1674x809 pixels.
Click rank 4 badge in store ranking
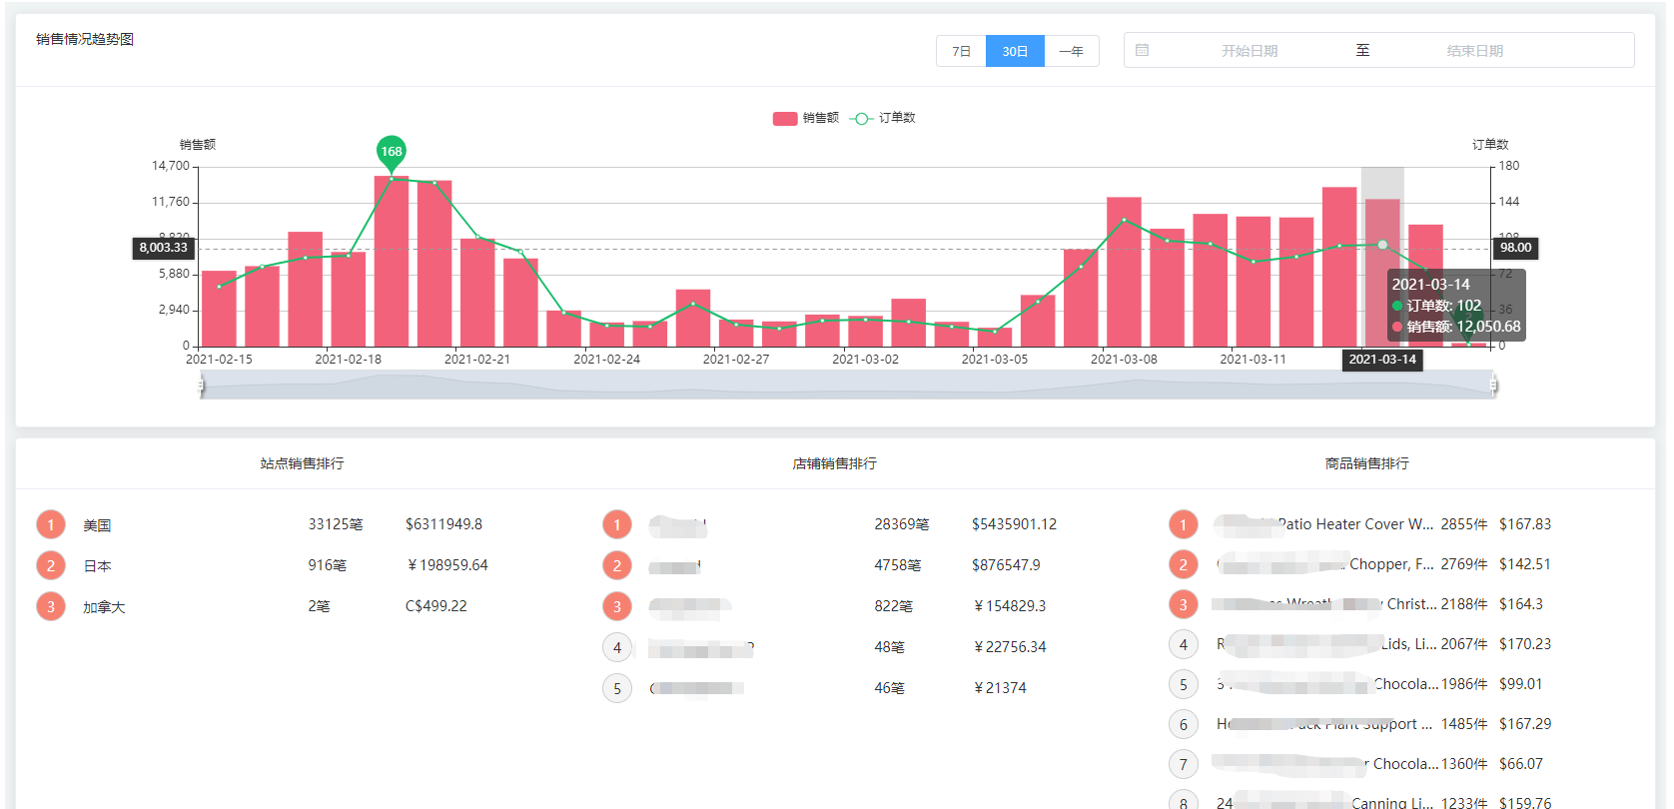tap(617, 647)
